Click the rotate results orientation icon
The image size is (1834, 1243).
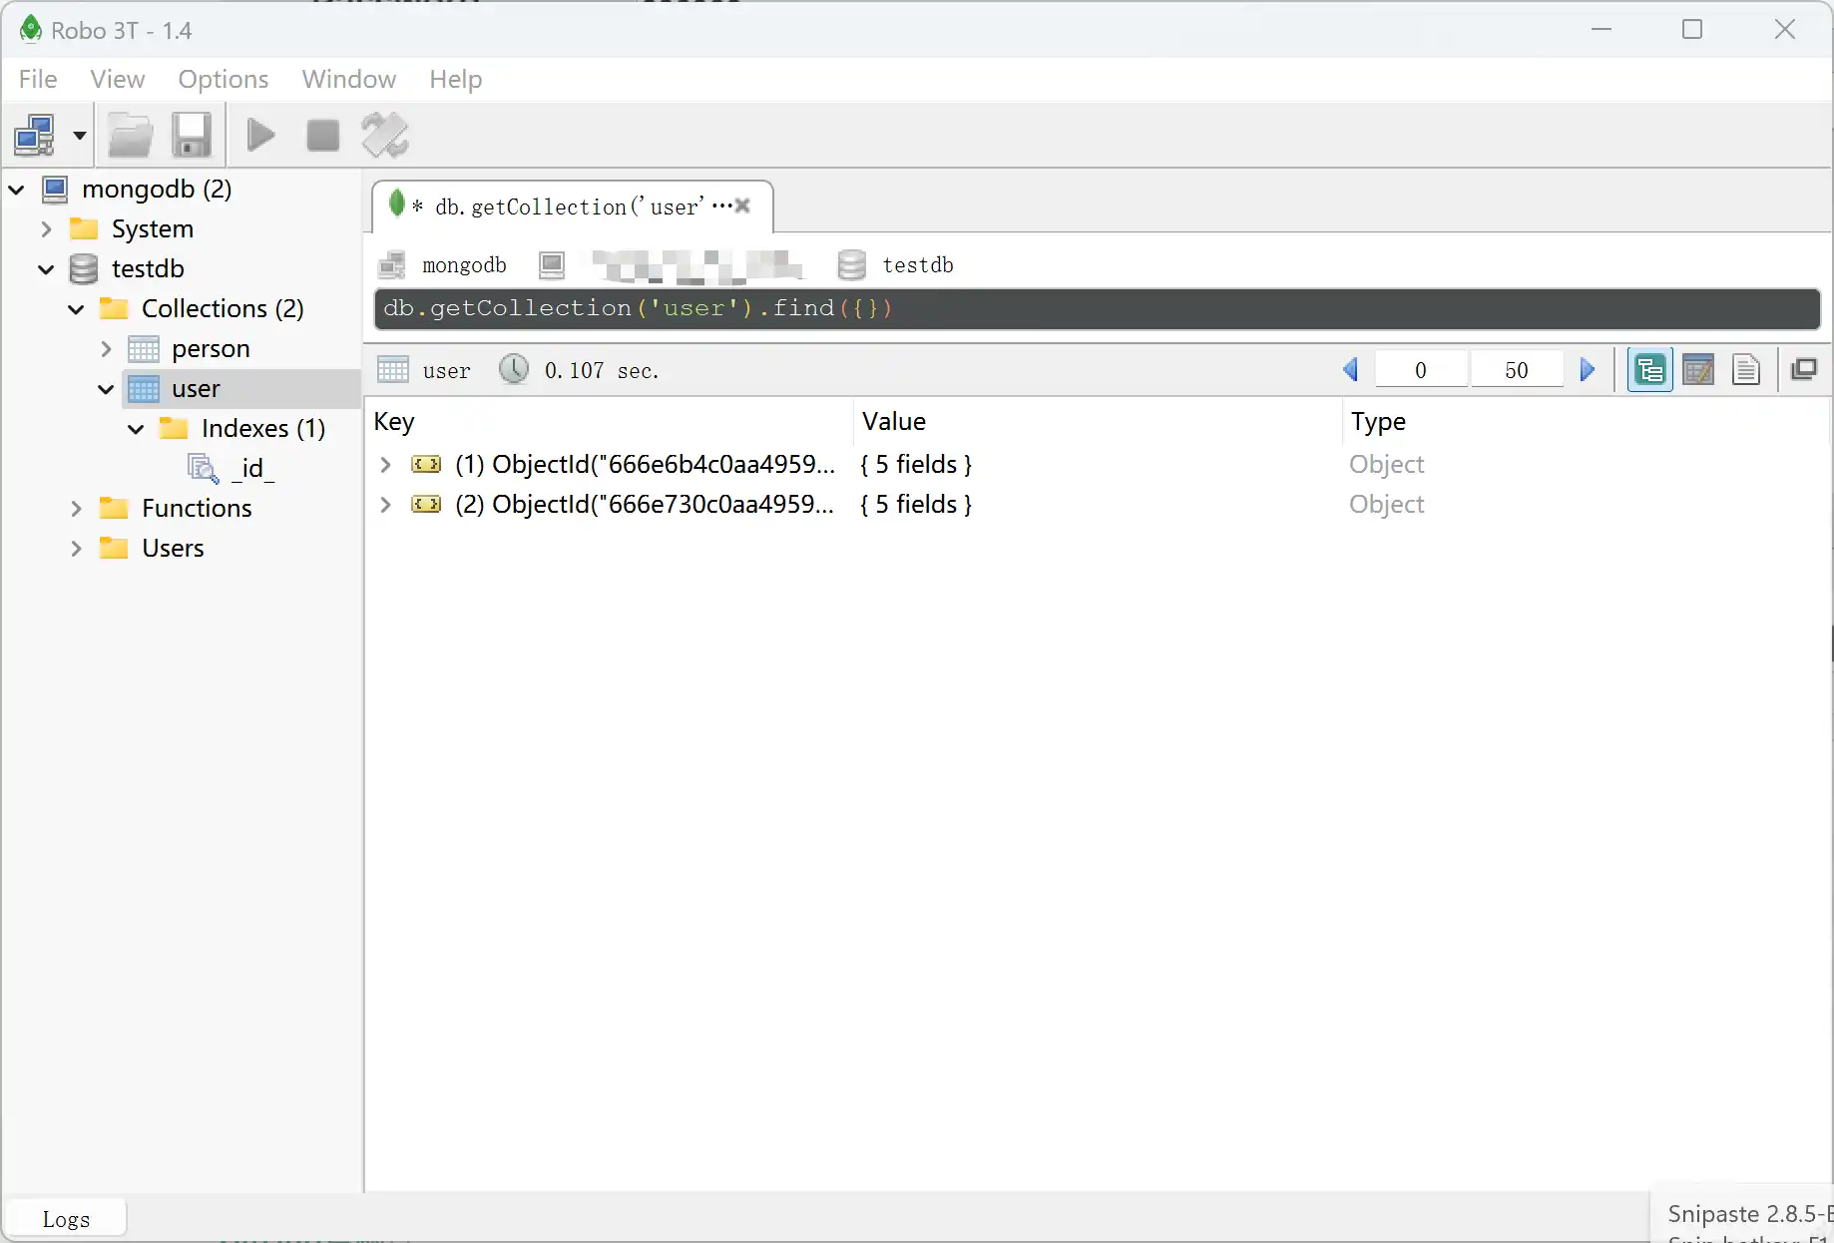click(385, 135)
